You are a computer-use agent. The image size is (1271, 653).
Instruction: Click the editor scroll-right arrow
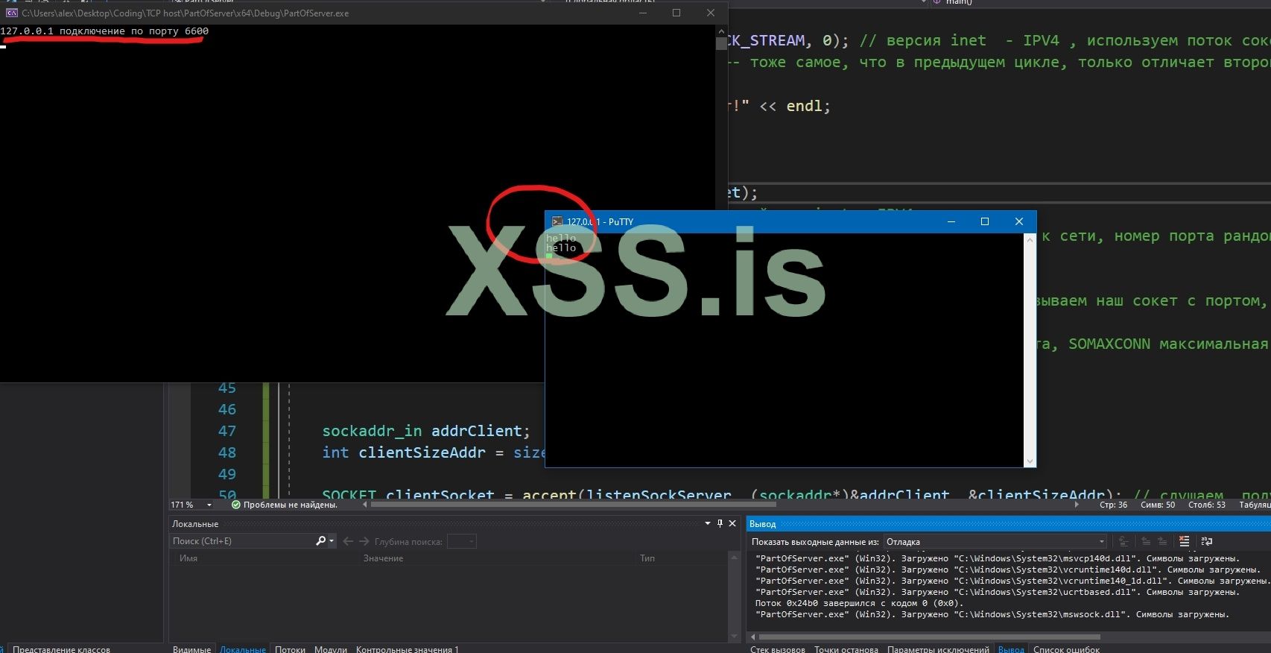1077,505
